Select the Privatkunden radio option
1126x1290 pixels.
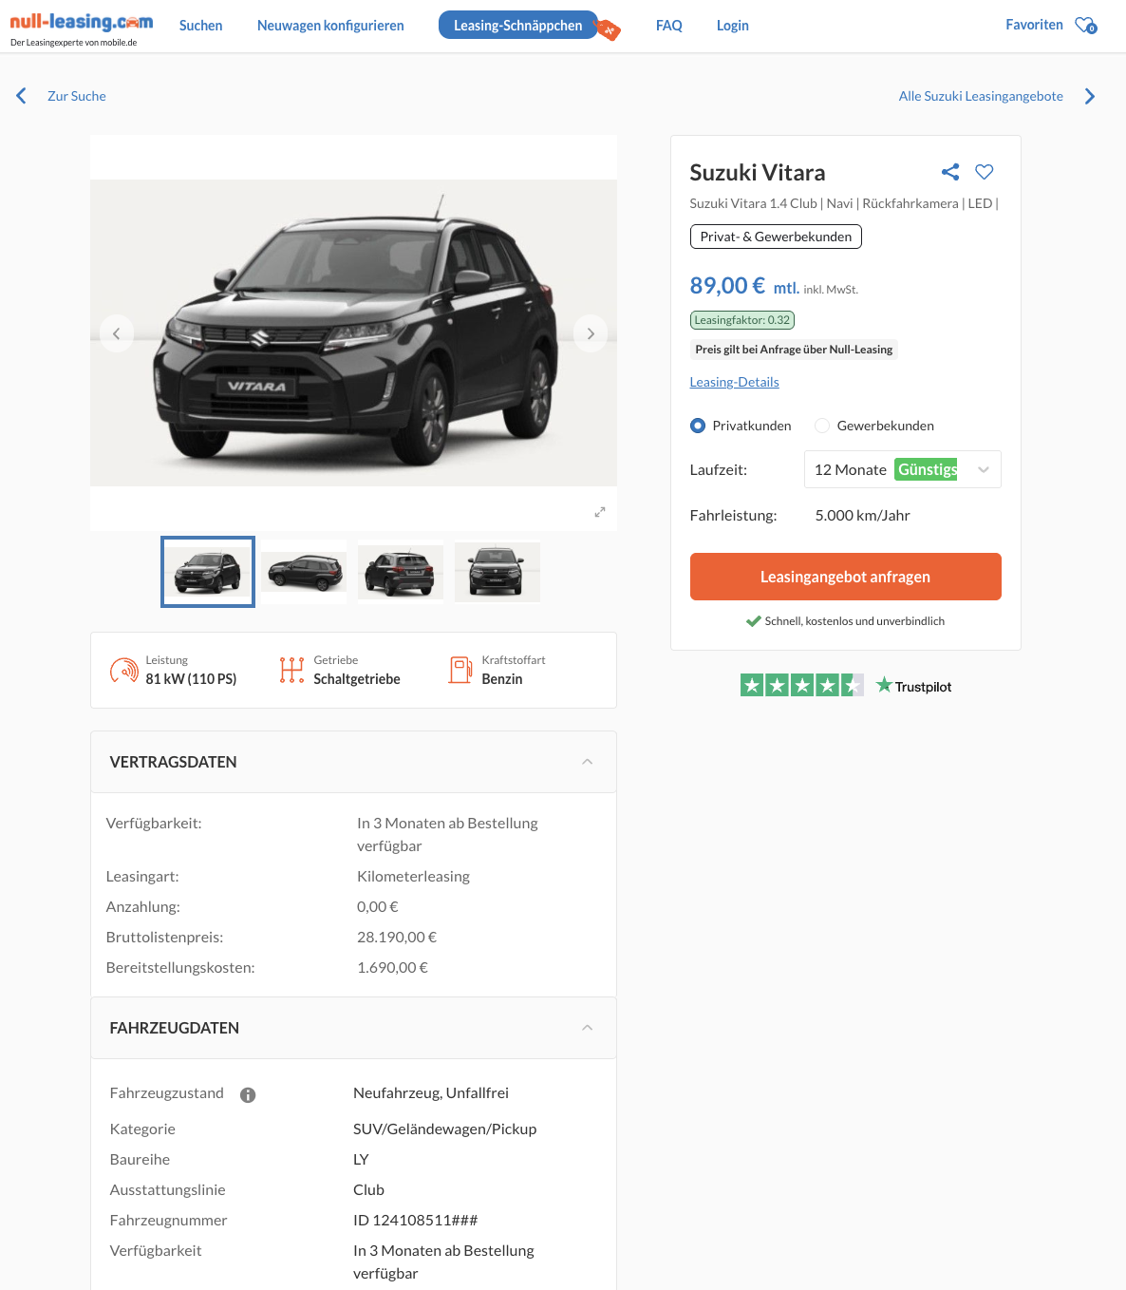coord(698,426)
